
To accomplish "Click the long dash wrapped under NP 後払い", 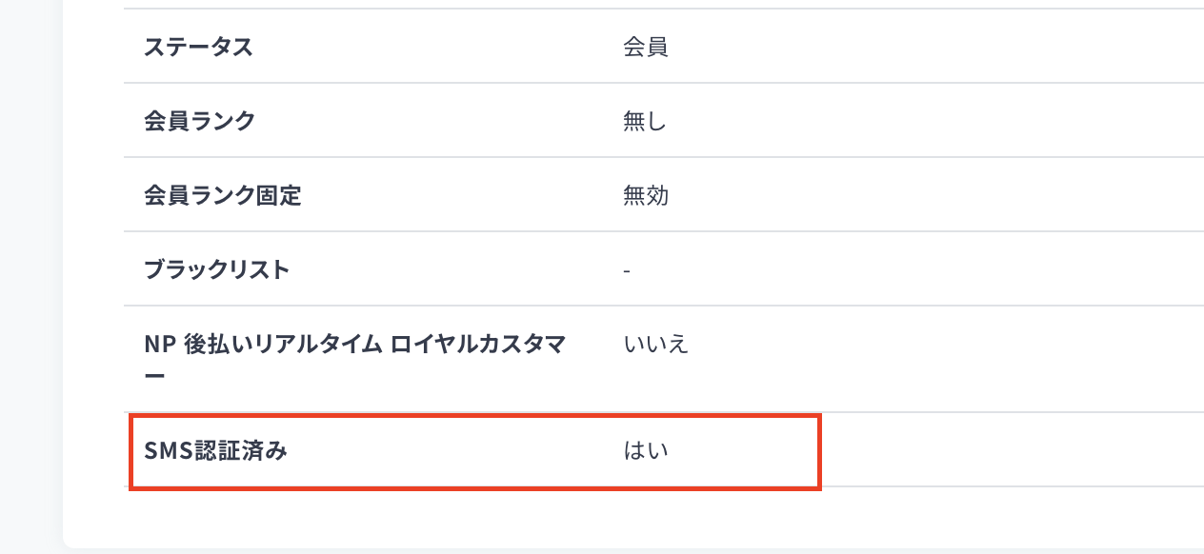I will (x=154, y=375).
